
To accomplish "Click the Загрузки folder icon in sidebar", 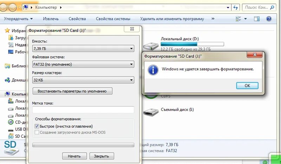I will (11, 38).
